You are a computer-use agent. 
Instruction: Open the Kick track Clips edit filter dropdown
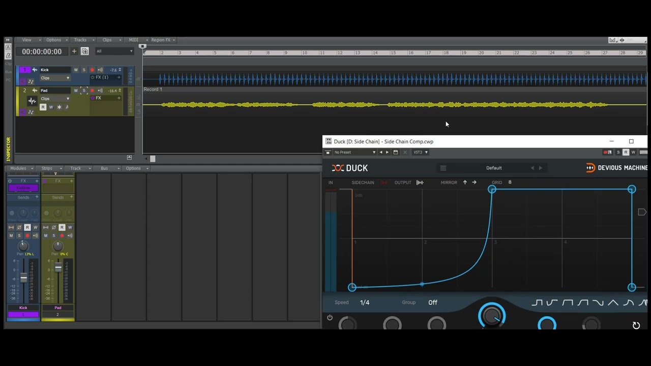pyautogui.click(x=55, y=78)
